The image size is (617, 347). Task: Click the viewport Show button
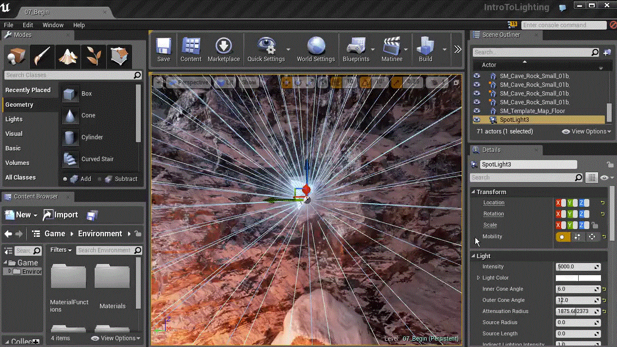(249, 83)
